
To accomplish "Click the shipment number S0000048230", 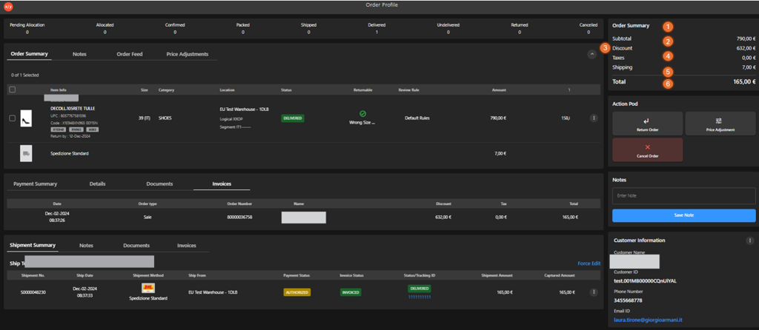I will 33,292.
